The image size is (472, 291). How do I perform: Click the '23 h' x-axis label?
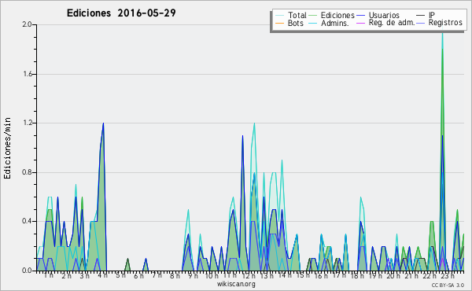448,275
